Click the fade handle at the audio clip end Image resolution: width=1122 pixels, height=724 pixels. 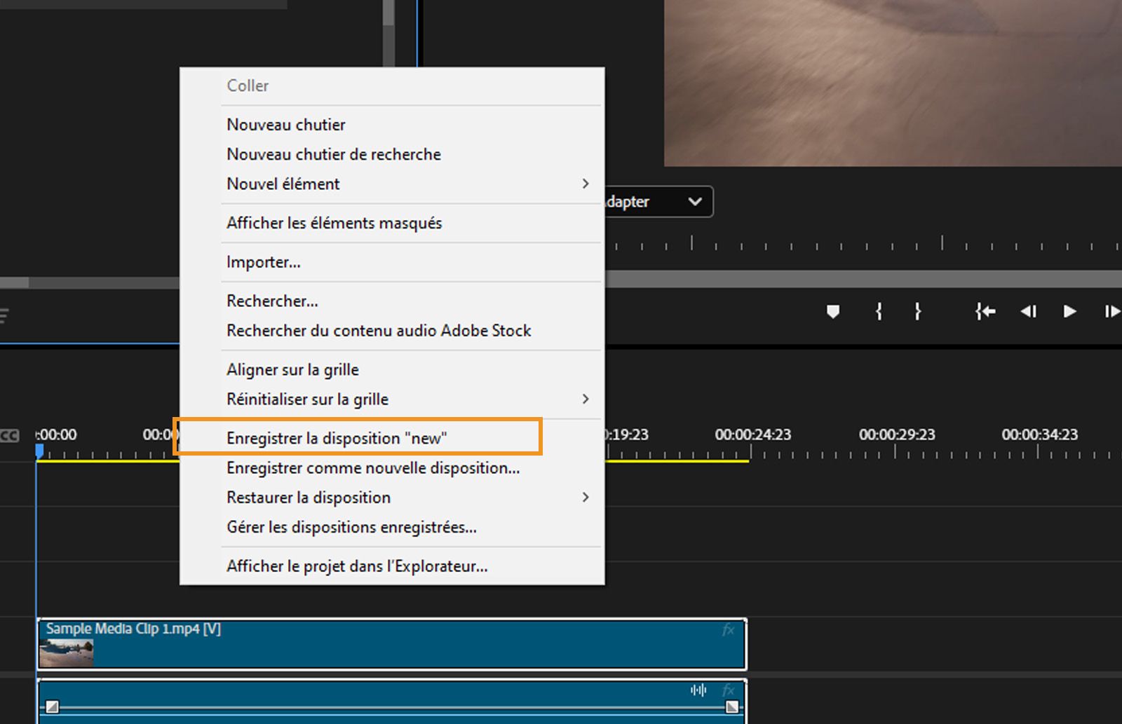(732, 706)
